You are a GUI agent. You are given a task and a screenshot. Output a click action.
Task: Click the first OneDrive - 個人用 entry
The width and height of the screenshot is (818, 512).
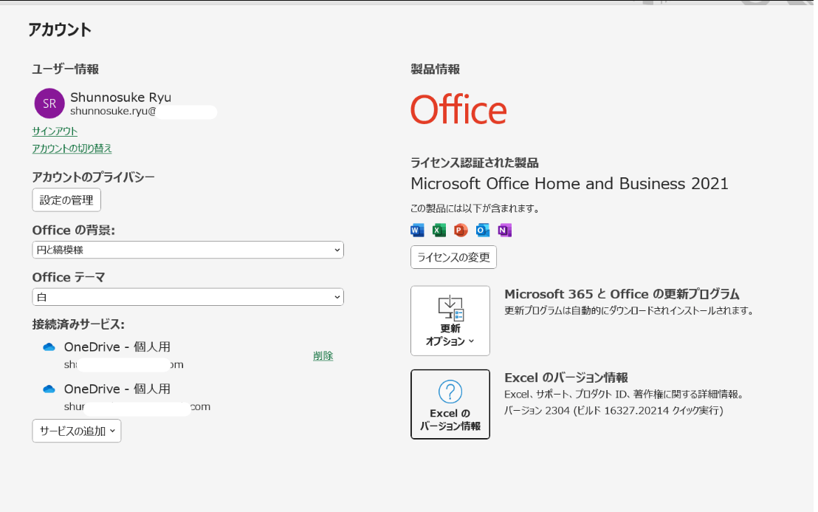point(117,347)
